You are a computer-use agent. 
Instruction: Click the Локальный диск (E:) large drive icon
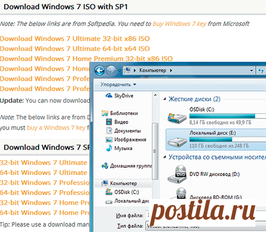(177, 142)
